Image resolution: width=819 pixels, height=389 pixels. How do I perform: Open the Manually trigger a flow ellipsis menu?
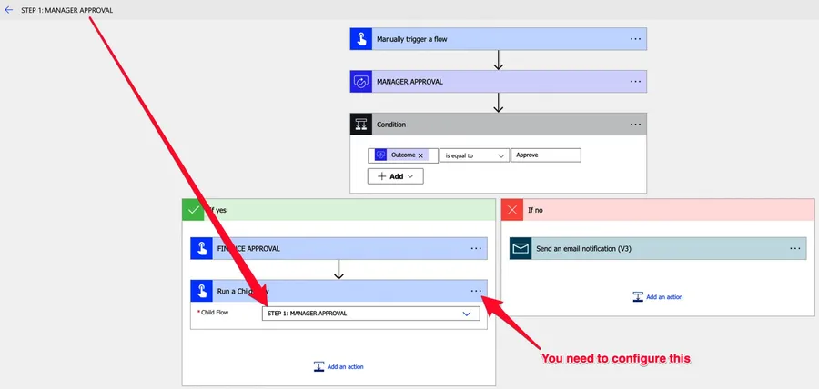coord(635,39)
